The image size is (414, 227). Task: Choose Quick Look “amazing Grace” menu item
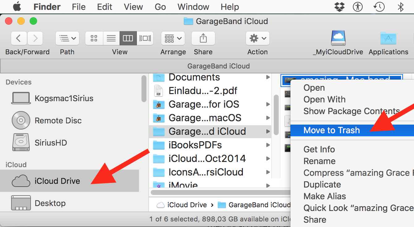(x=352, y=208)
